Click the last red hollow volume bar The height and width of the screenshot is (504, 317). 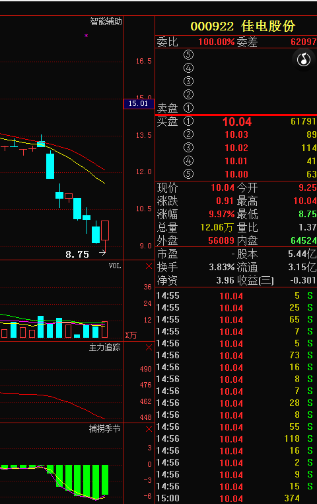click(105, 329)
